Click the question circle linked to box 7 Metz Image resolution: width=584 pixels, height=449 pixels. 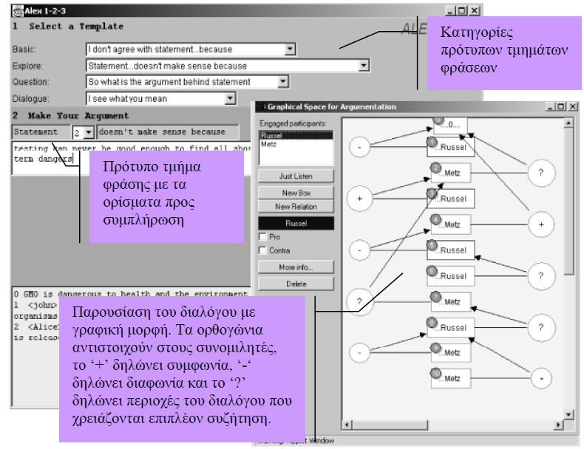click(359, 301)
